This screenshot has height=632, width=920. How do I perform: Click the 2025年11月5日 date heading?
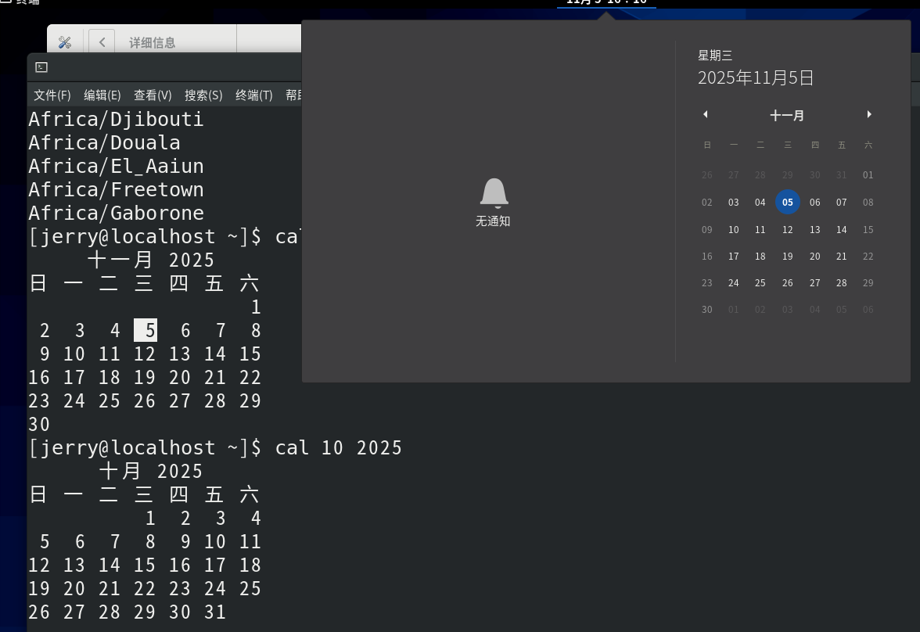click(756, 77)
